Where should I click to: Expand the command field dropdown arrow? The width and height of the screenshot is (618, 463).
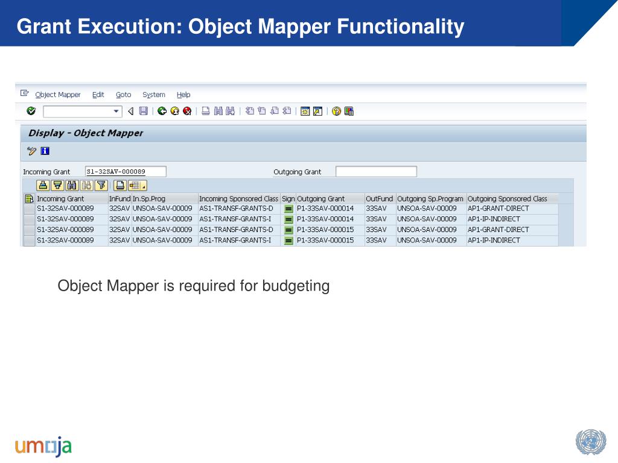(x=116, y=112)
